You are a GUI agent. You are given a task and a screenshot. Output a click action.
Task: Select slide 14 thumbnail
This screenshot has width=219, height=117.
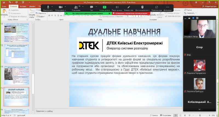tap(16, 75)
